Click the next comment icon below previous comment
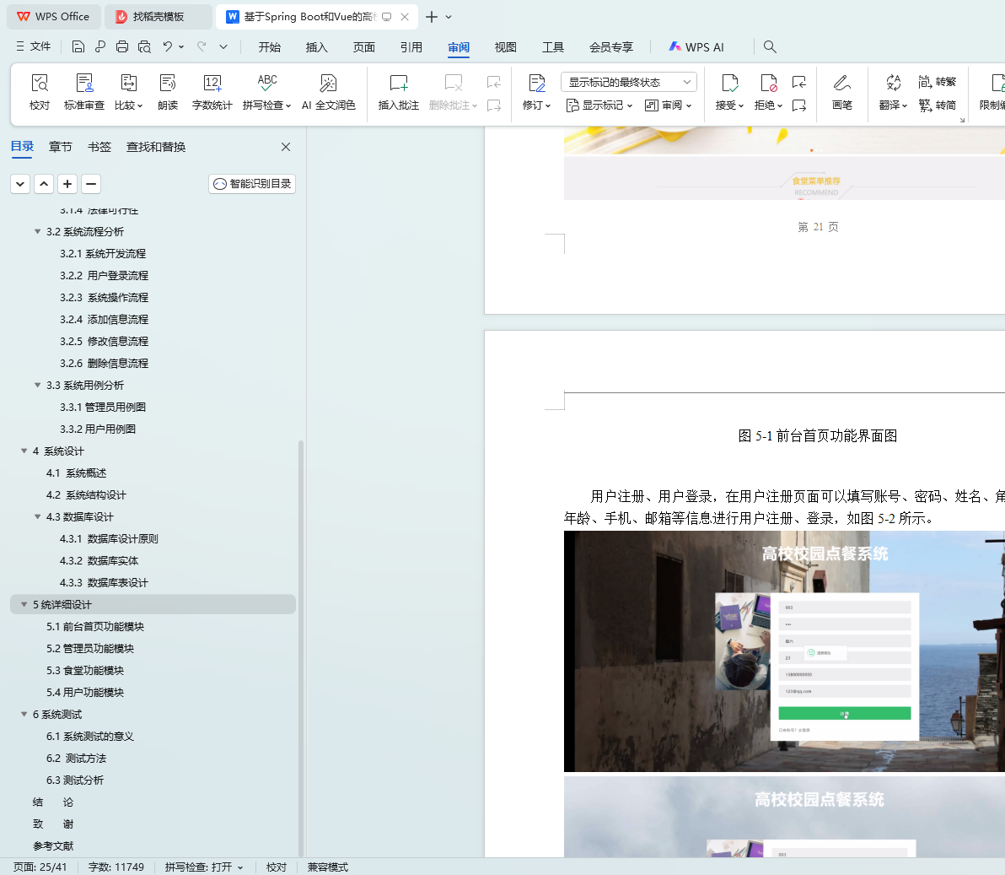This screenshot has height=875, width=1005. 493,105
